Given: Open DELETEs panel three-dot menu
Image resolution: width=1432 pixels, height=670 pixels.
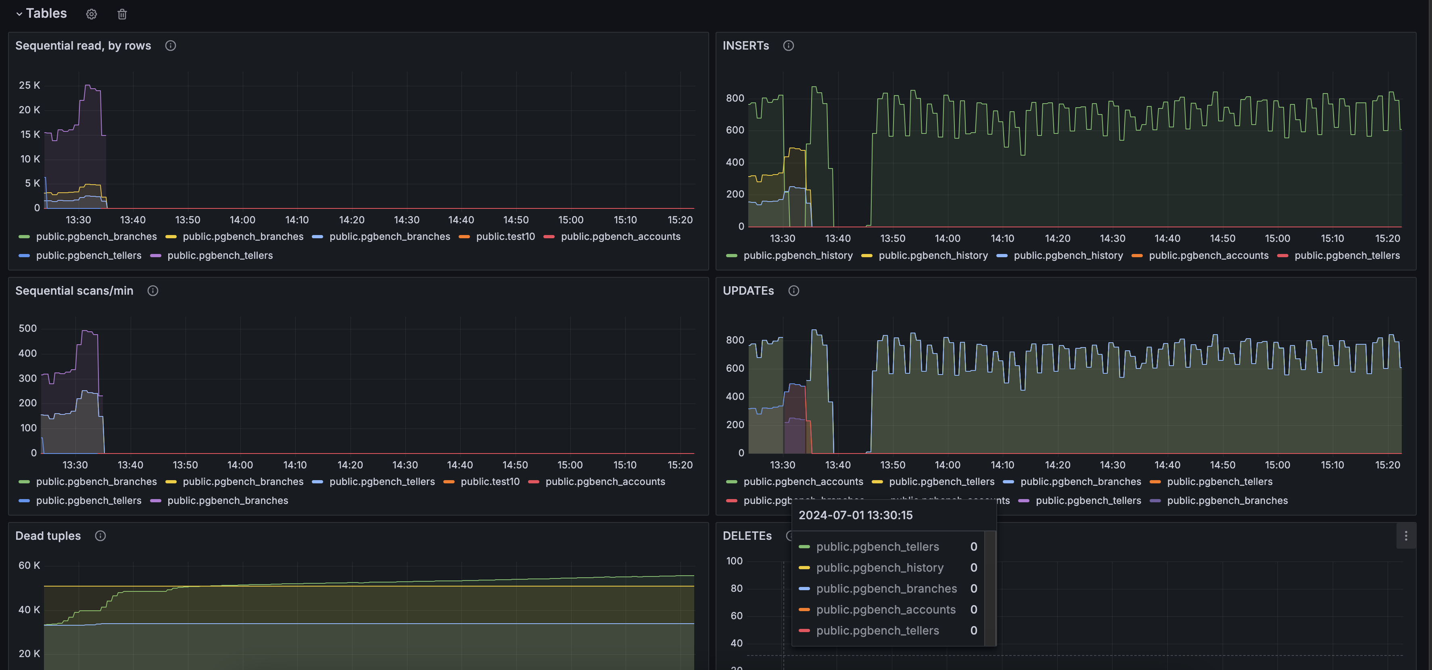Looking at the screenshot, I should (x=1406, y=535).
